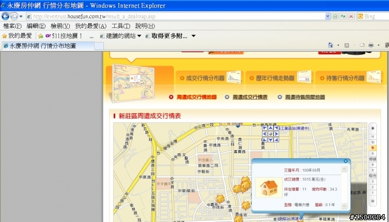Click the read mail envelope icon

362,45
